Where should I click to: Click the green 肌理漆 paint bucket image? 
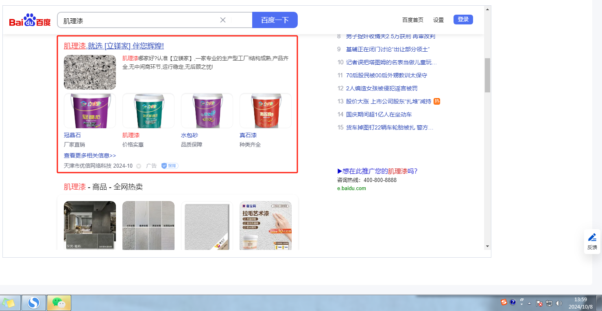click(148, 111)
